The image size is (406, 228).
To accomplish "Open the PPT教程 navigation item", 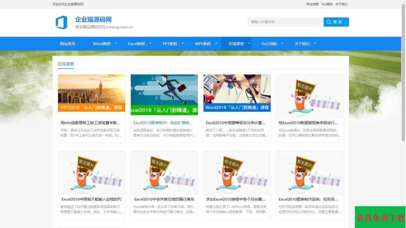I will (170, 44).
